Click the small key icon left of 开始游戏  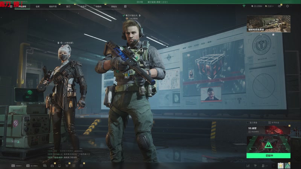(x=11, y=6)
